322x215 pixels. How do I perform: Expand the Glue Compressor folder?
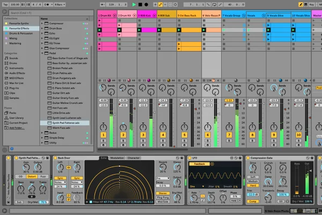[x=42, y=48]
